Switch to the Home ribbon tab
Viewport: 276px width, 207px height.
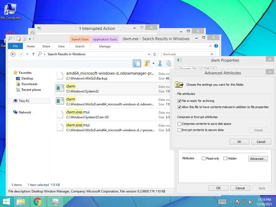coord(31,46)
